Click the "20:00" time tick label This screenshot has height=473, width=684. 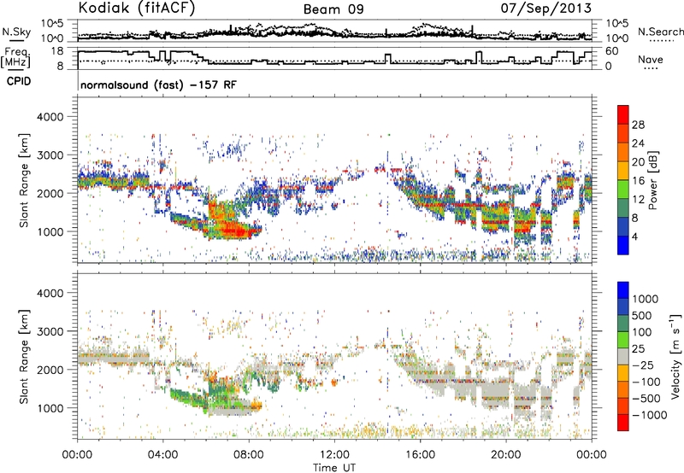click(505, 455)
